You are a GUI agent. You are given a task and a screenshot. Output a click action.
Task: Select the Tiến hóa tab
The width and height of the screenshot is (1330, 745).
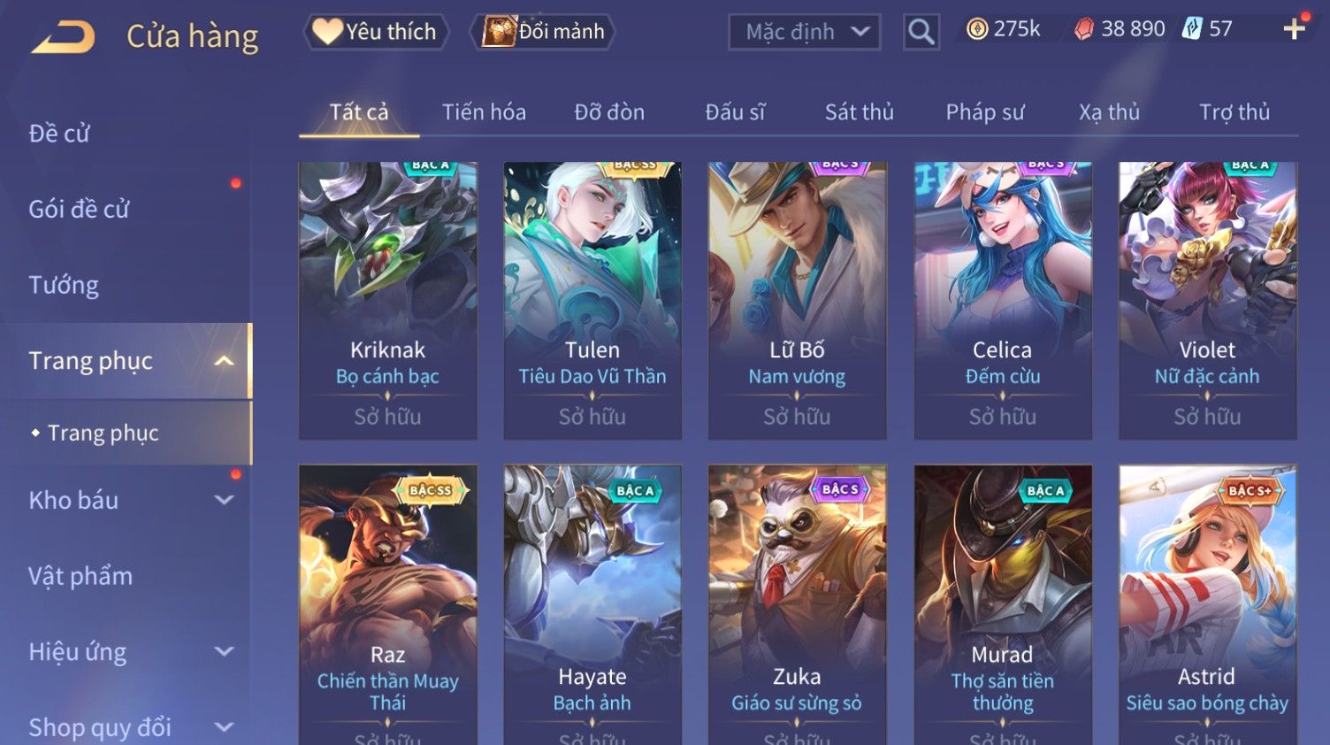(x=484, y=112)
